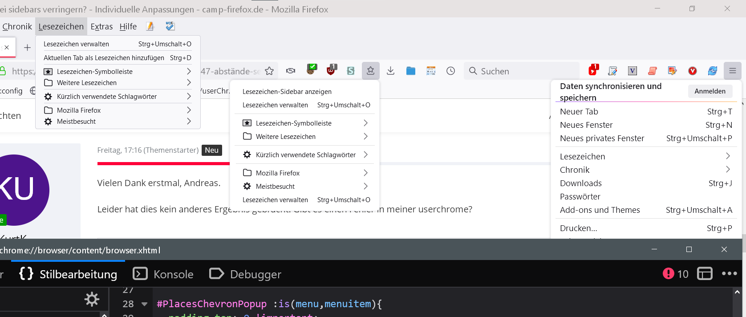Click the blue folder toolbar icon
This screenshot has height=317, width=746.
(410, 71)
